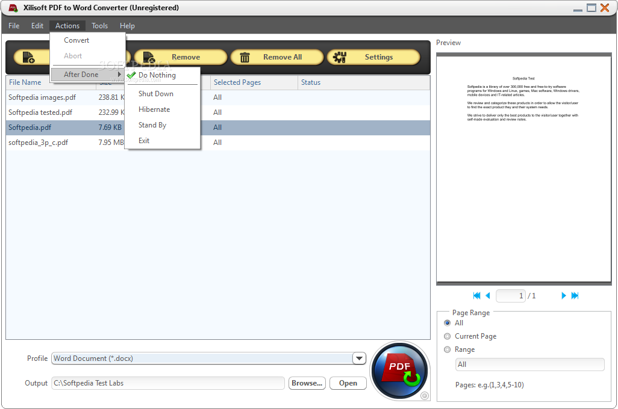Click the 7.95 MB size cell
618x409 pixels.
pos(111,143)
